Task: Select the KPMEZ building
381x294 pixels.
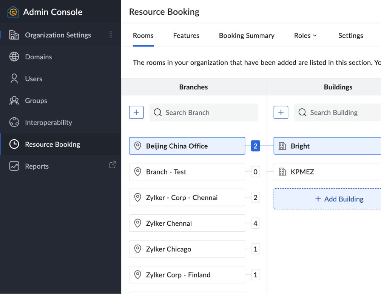Action: point(327,172)
